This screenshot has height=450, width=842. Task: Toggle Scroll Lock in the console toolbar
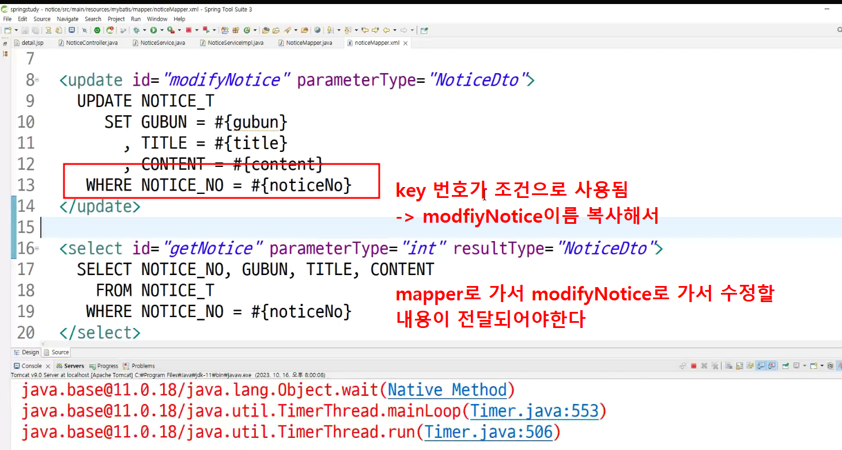tap(739, 366)
